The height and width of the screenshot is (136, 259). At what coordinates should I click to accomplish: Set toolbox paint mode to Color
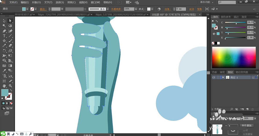(3, 103)
